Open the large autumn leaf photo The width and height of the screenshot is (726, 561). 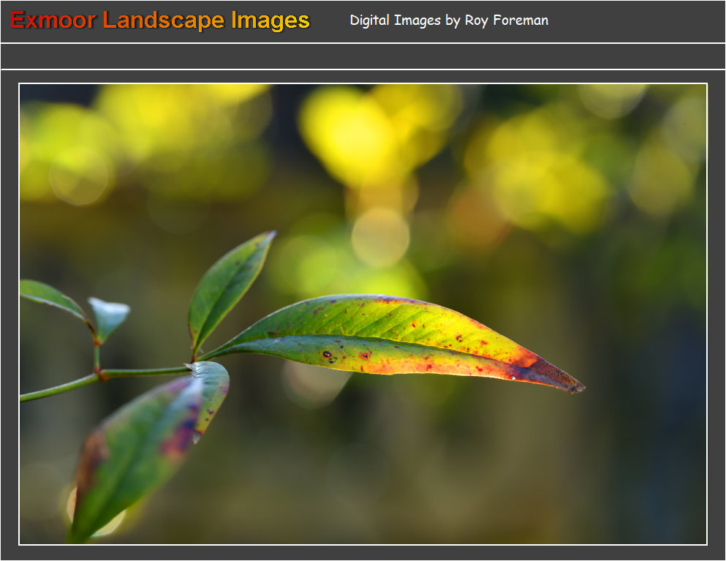363,314
